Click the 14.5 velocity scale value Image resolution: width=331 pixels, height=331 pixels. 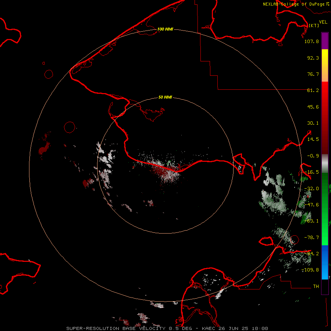point(313,139)
